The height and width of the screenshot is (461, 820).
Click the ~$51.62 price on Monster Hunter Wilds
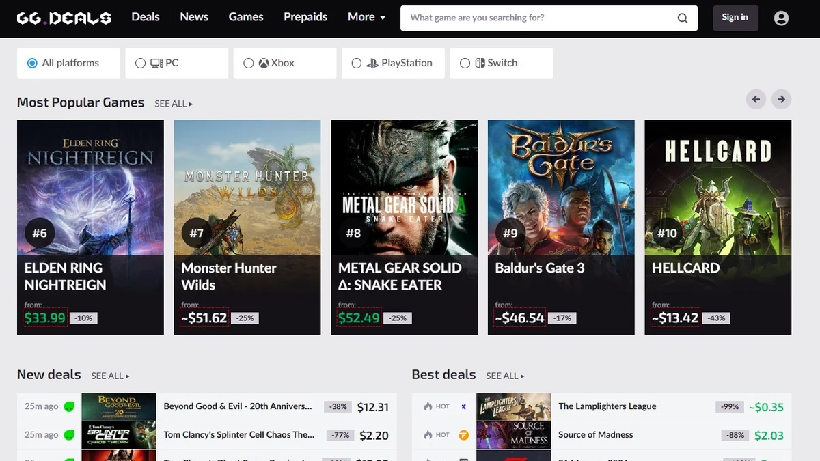coord(204,318)
